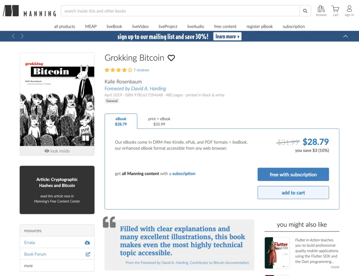Select the print + eBook tab
The width and height of the screenshot is (359, 276).
tap(159, 121)
